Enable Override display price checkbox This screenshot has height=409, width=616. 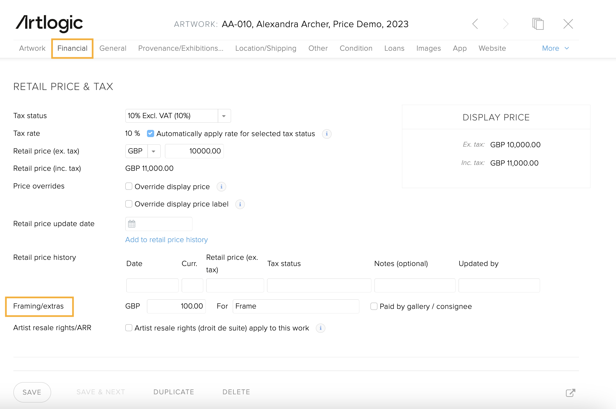pos(129,187)
